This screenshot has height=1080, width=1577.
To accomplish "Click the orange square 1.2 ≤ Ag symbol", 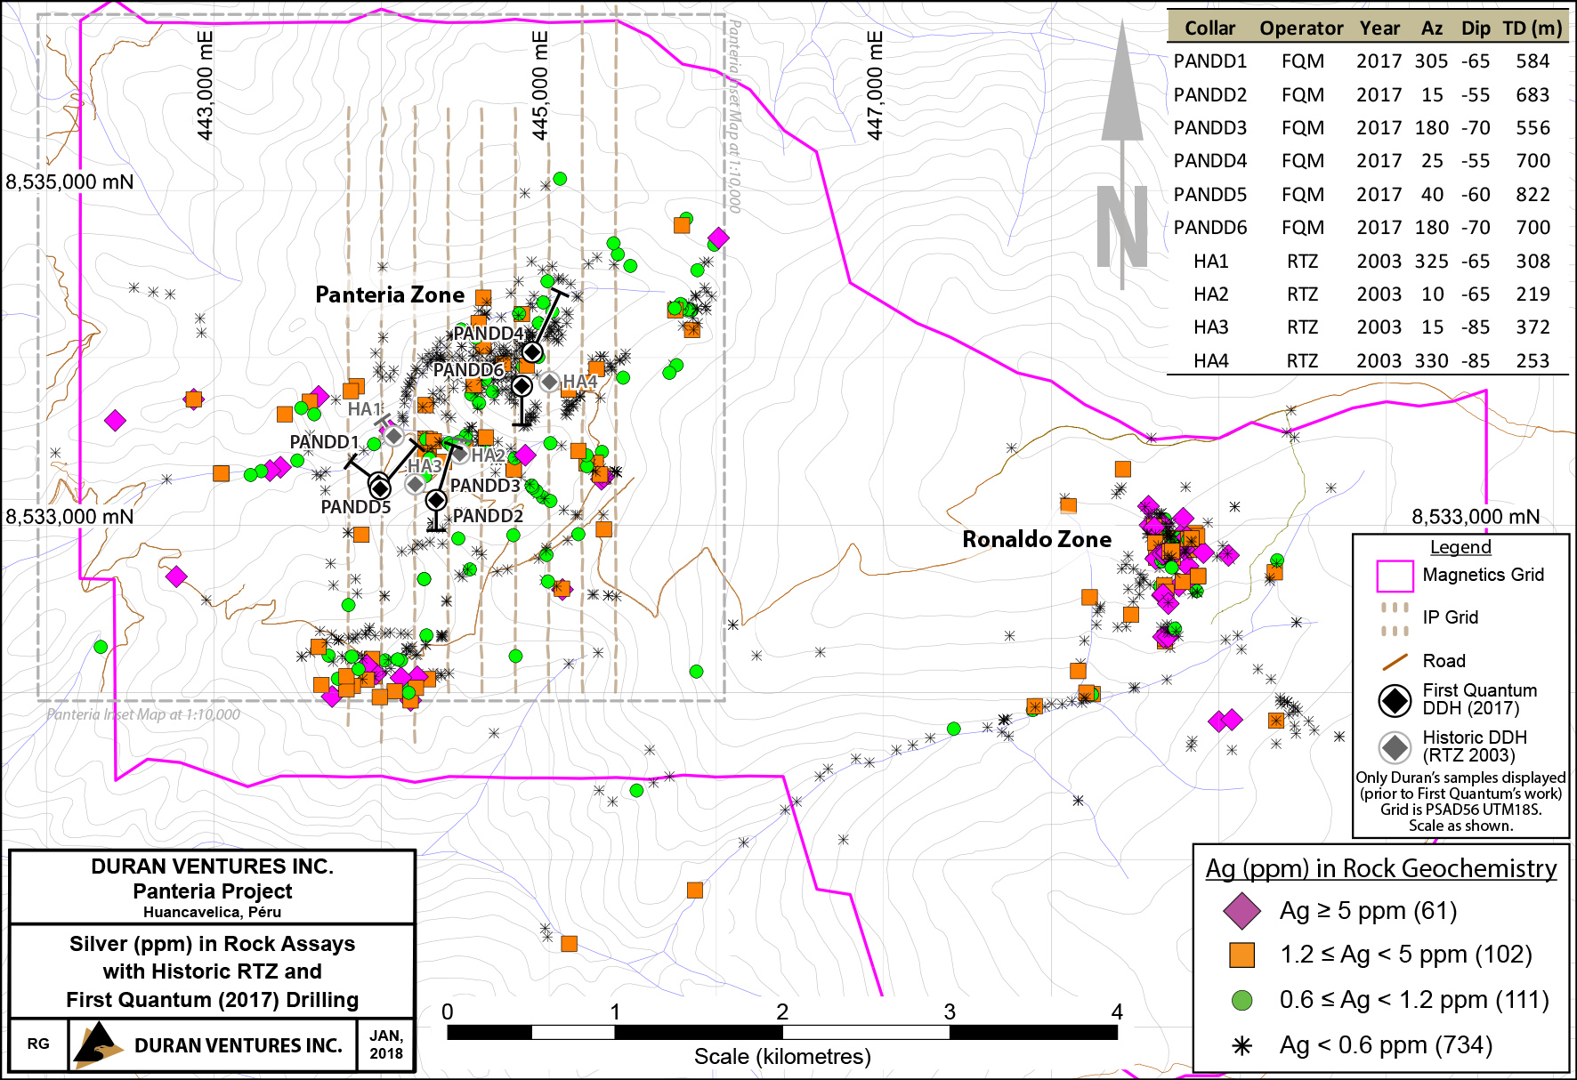I will 1241,955.
